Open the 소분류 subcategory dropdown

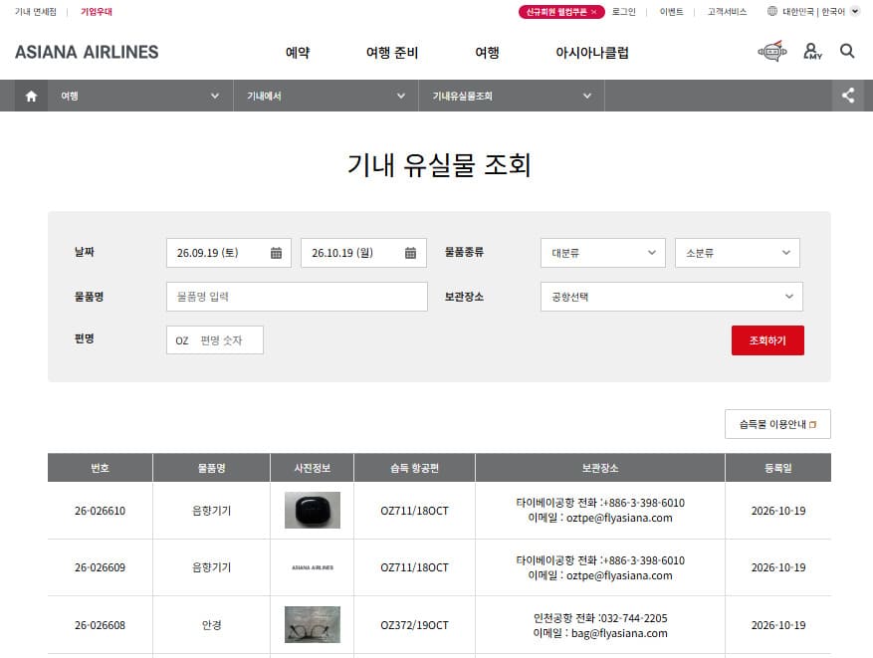738,253
